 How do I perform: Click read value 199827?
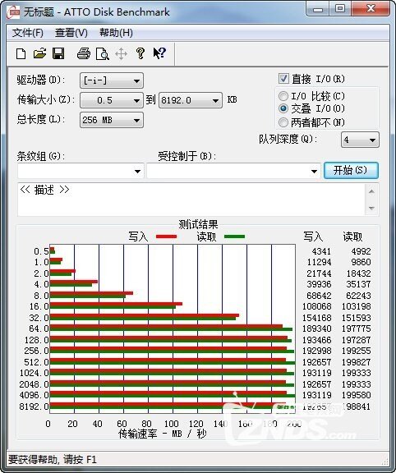click(356, 362)
